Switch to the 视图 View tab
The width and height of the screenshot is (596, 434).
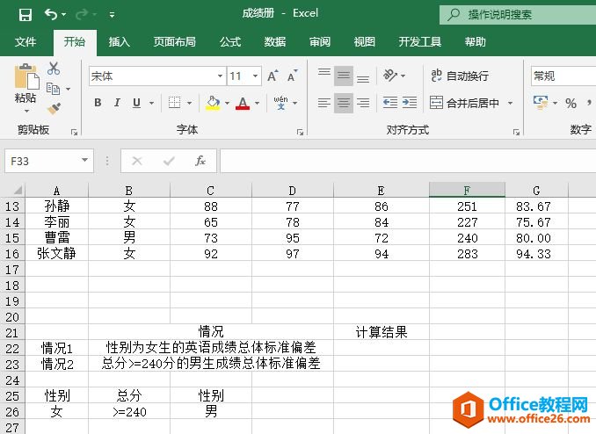pos(364,42)
